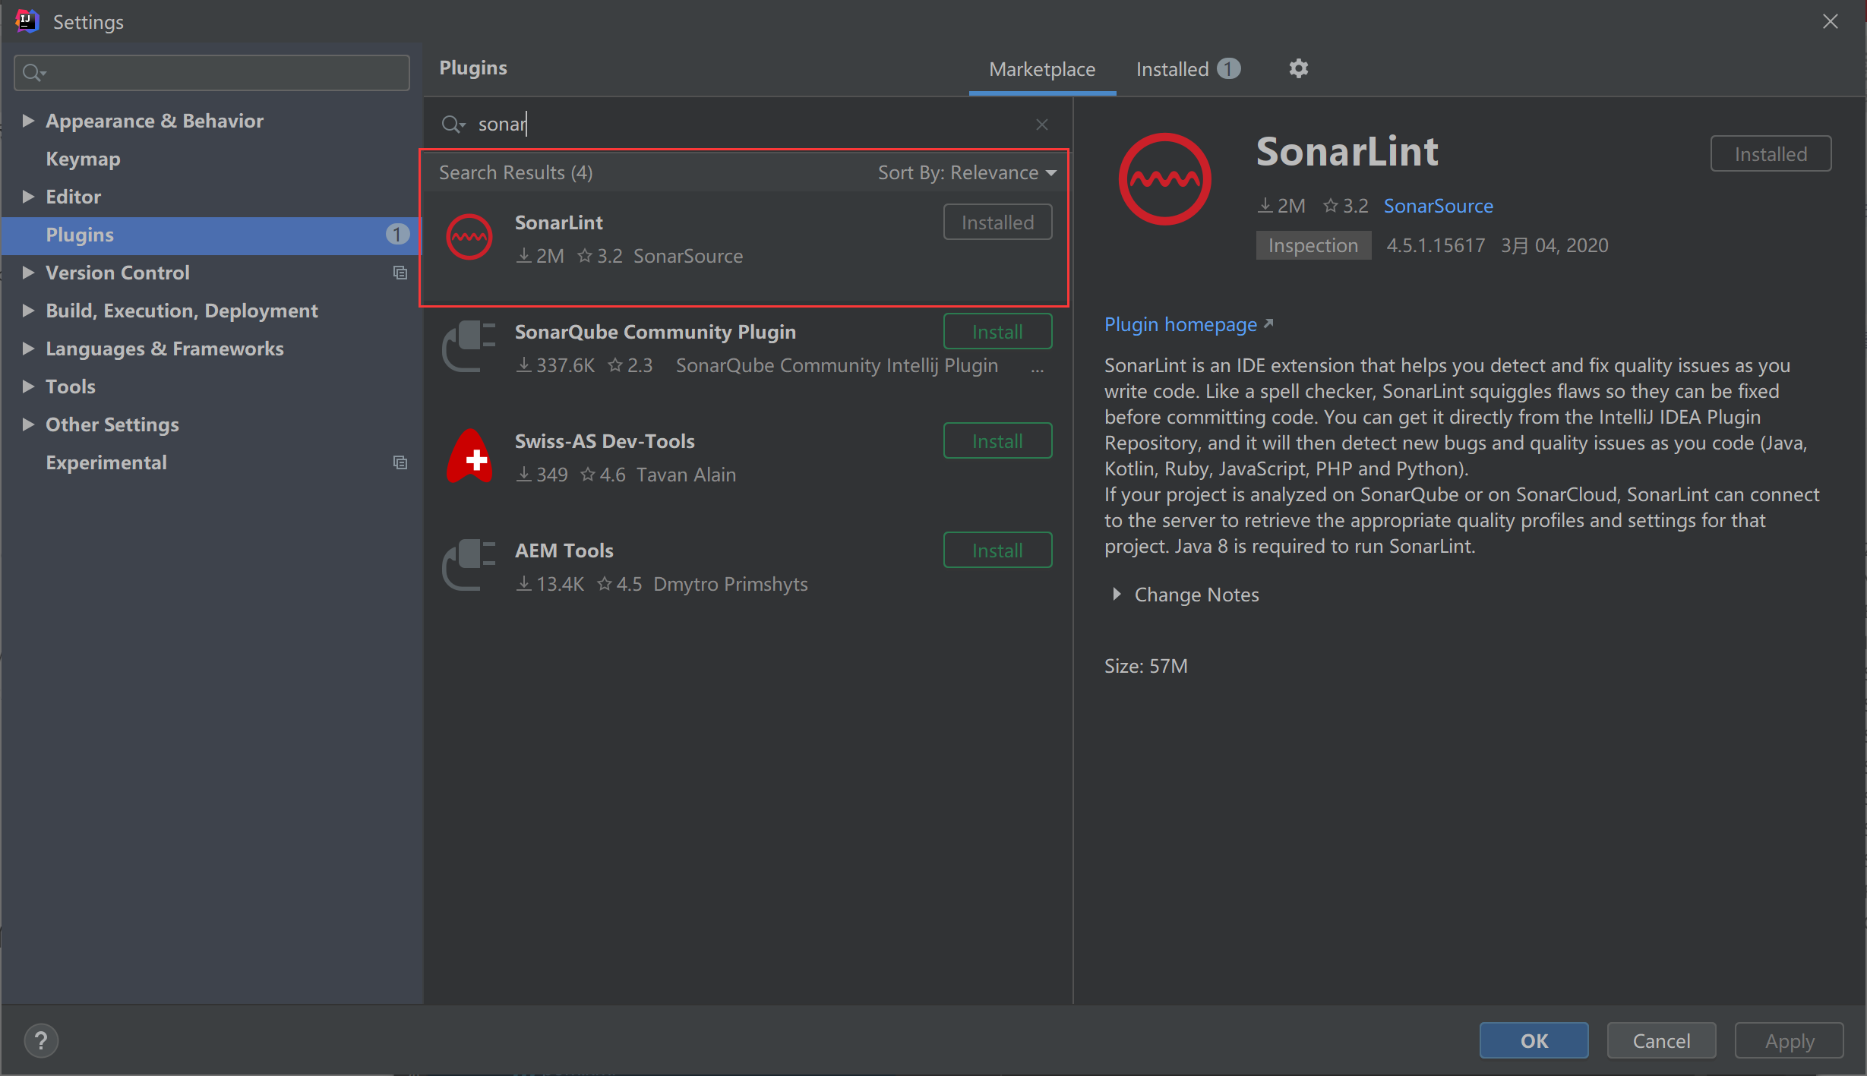Switch to the Marketplace tab
The width and height of the screenshot is (1867, 1076).
click(1041, 68)
